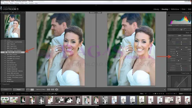This screenshot has width=192, height=108.
Task: Select the Spot Removal tool
Action: (x=174, y=29)
